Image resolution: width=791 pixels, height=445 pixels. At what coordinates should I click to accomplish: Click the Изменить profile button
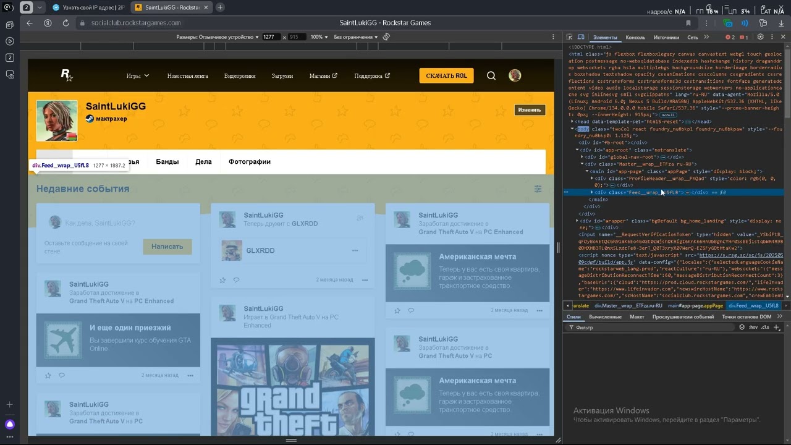(530, 110)
